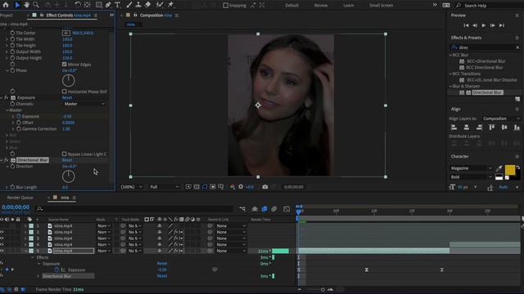Click the Preview play button
This screenshot has height=294, width=524.
click(x=484, y=25)
